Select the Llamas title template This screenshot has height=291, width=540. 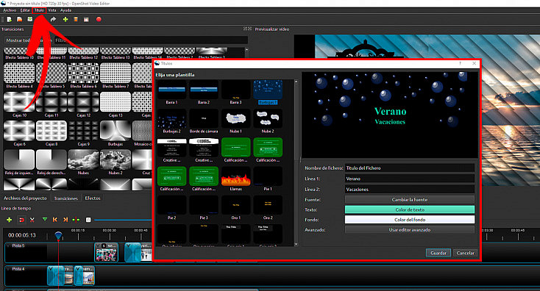click(236, 179)
